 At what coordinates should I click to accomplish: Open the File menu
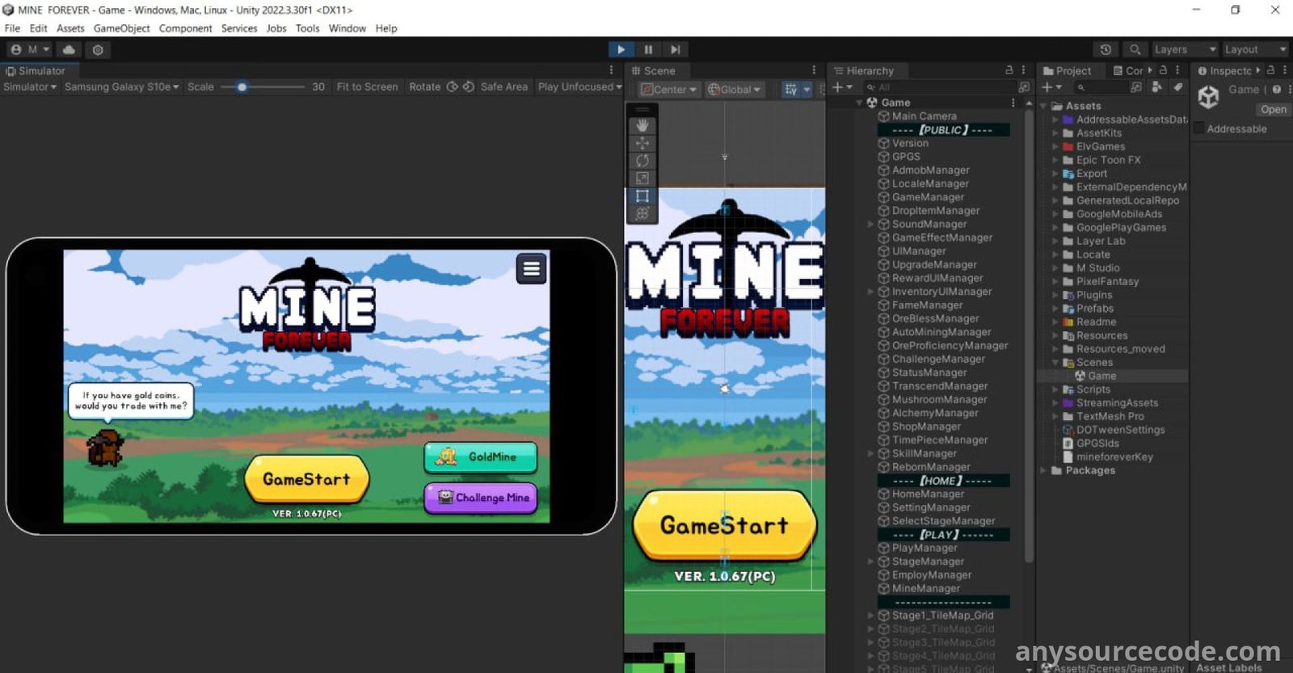[x=12, y=28]
